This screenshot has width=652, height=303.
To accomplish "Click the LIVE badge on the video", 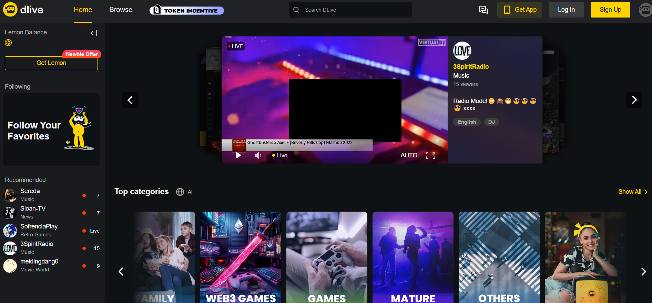I will coord(235,46).
